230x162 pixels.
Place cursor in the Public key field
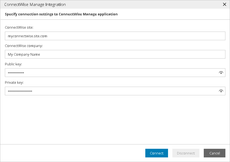pyautogui.click(x=108, y=73)
